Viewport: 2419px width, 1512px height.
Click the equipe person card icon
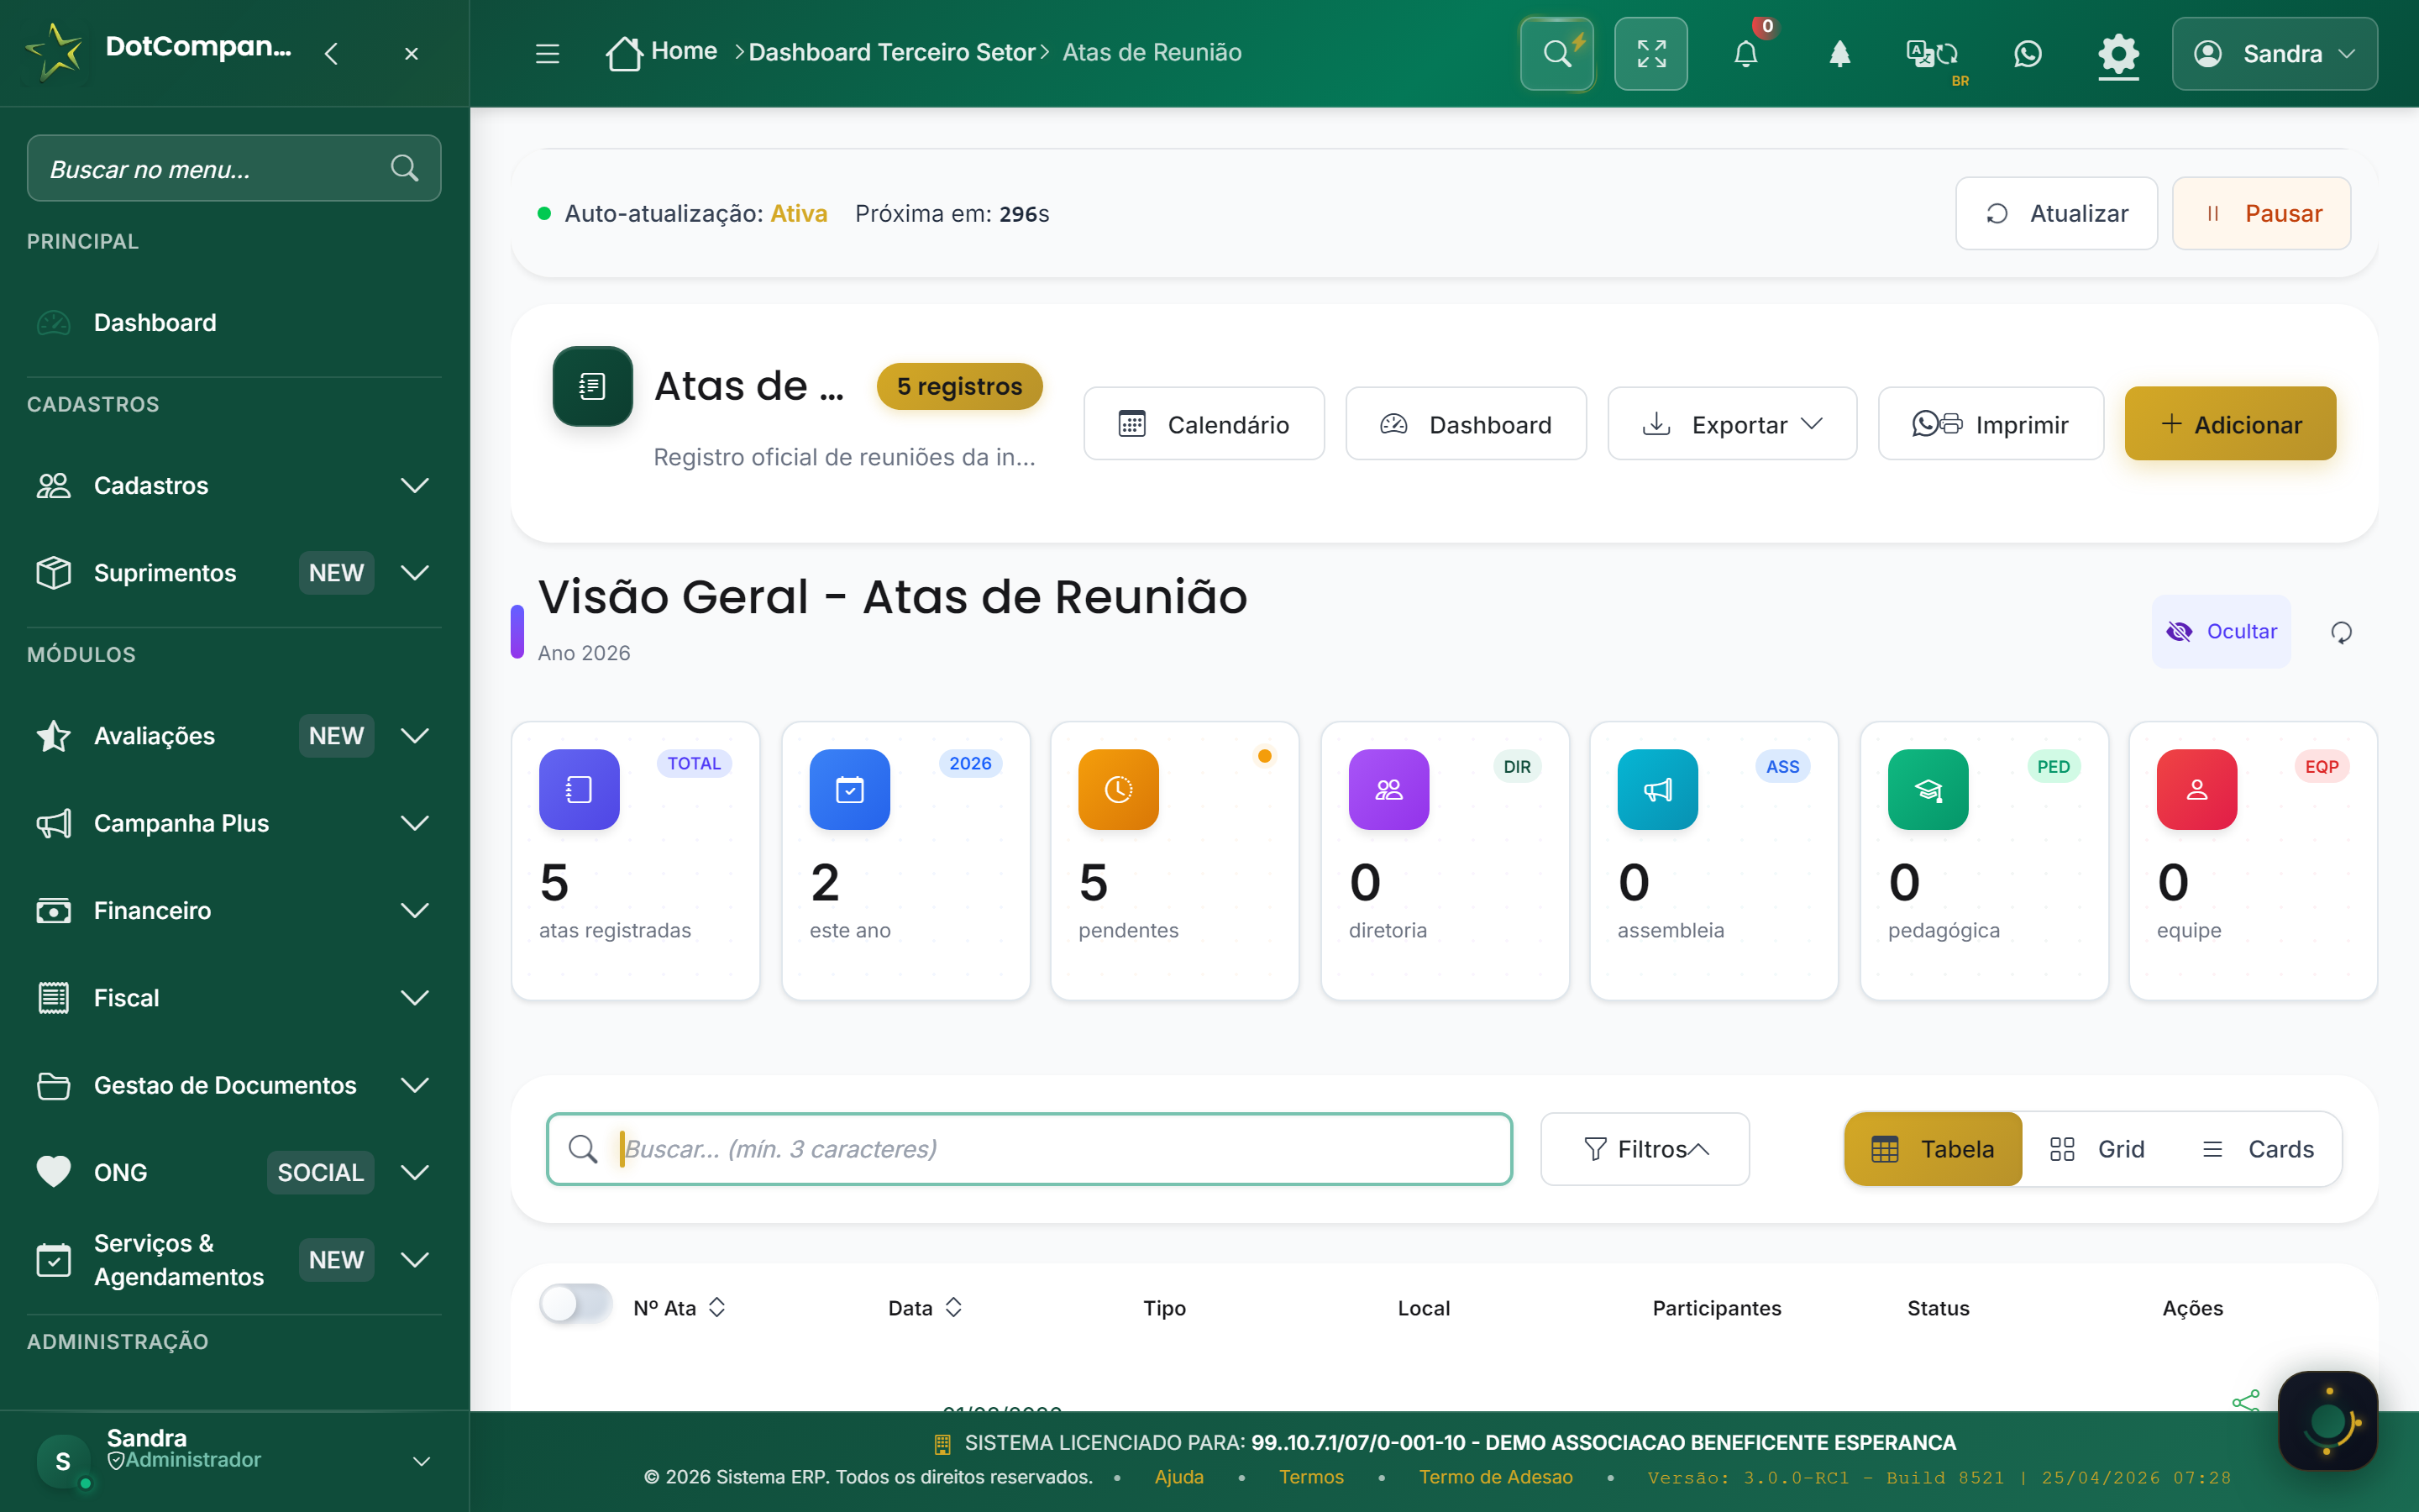click(x=2196, y=789)
